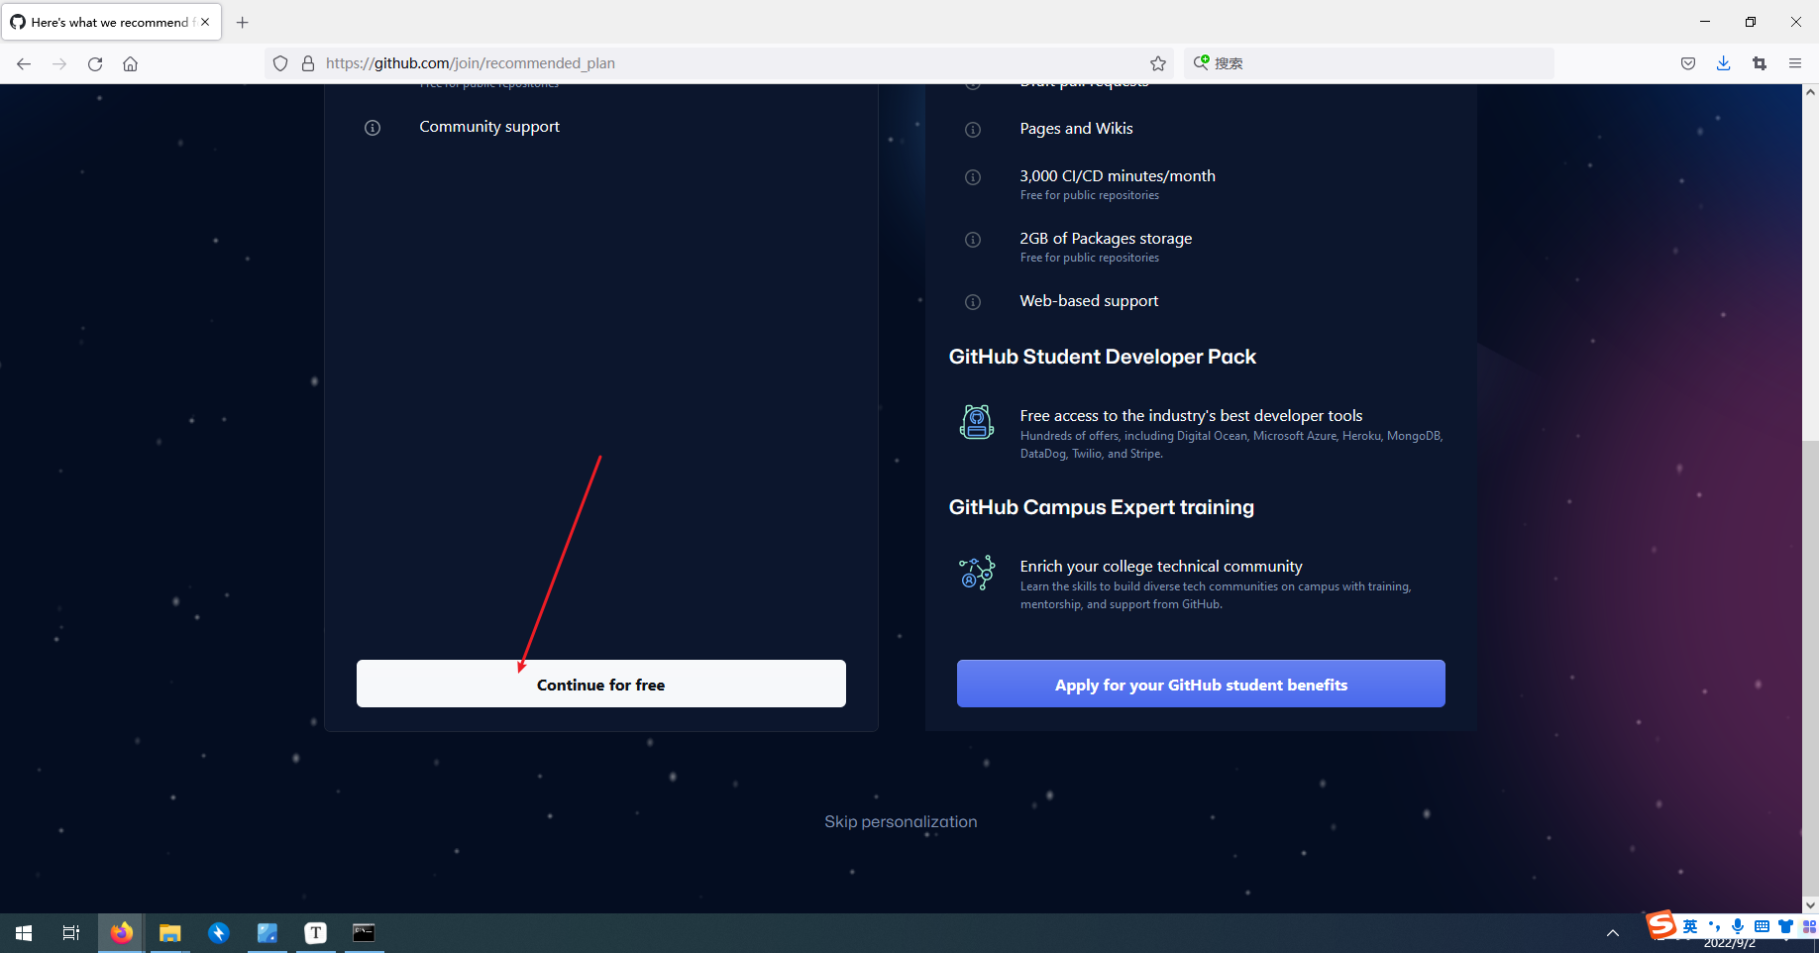Open the tracking protection shield icon
The width and height of the screenshot is (1819, 953).
(280, 63)
